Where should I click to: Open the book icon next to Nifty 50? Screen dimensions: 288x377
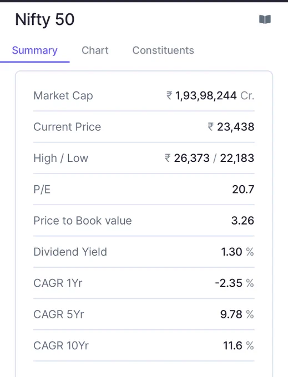coord(265,19)
